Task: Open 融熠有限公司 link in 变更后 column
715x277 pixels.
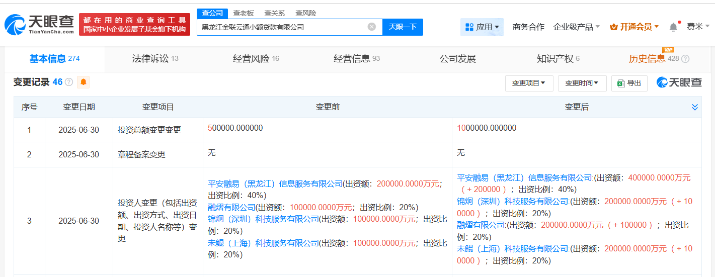Action: click(x=482, y=225)
